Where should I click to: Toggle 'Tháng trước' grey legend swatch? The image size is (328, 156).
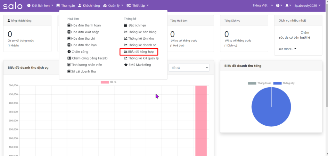click(x=252, y=83)
